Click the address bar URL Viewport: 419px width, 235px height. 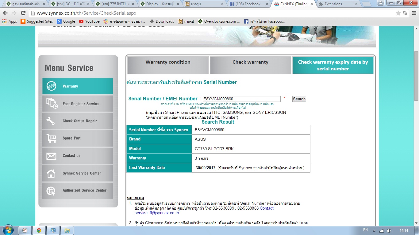[86, 13]
